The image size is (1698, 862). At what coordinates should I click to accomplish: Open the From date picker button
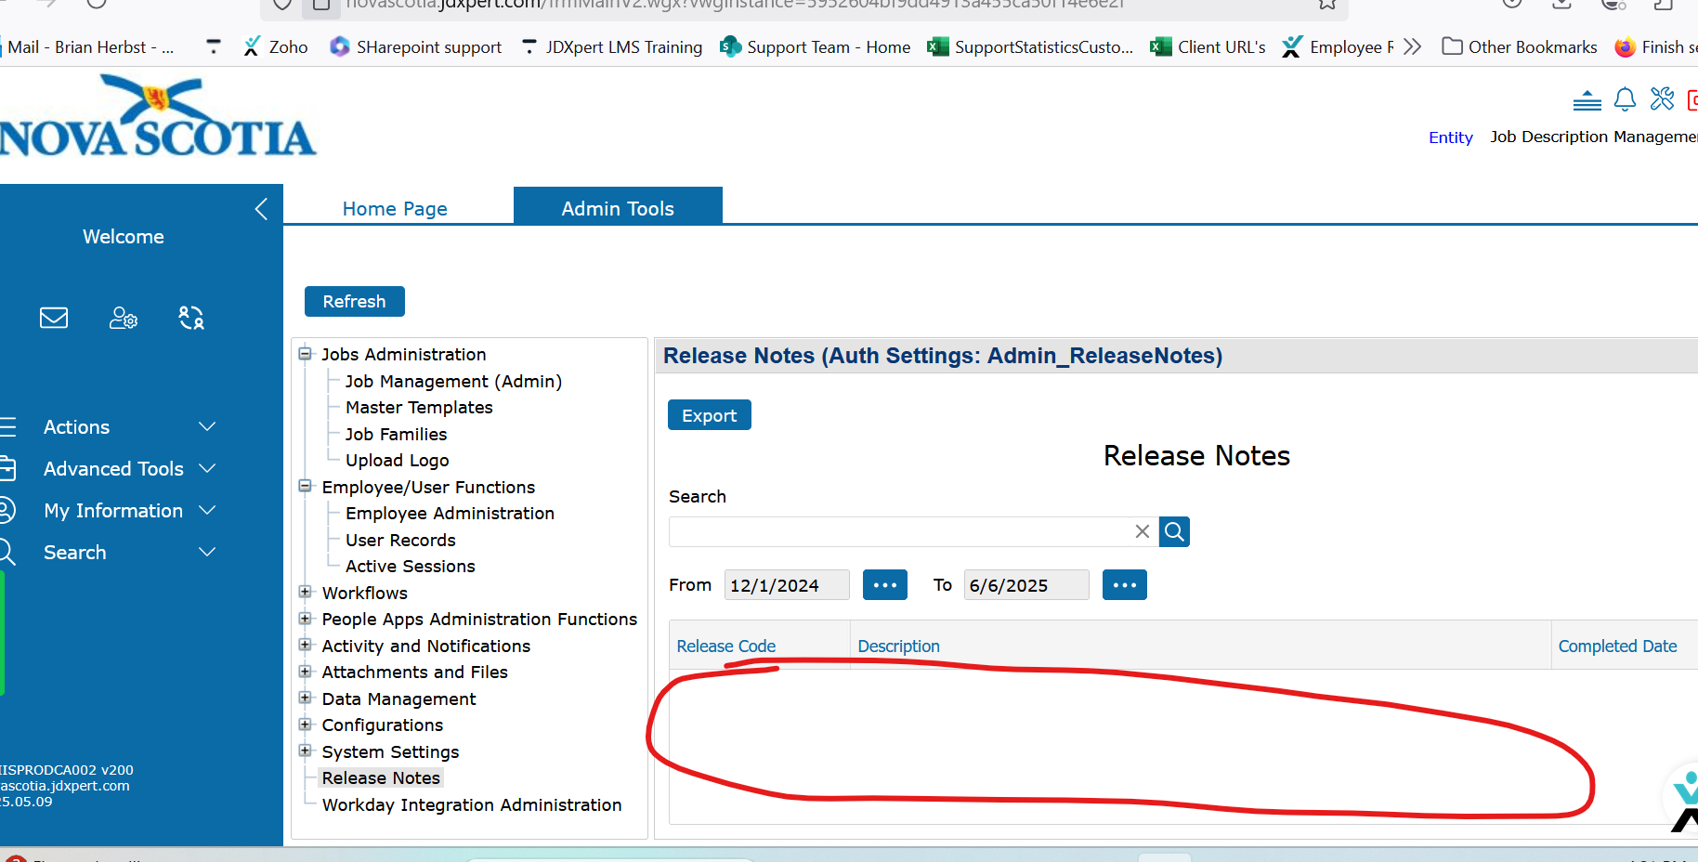coord(884,585)
